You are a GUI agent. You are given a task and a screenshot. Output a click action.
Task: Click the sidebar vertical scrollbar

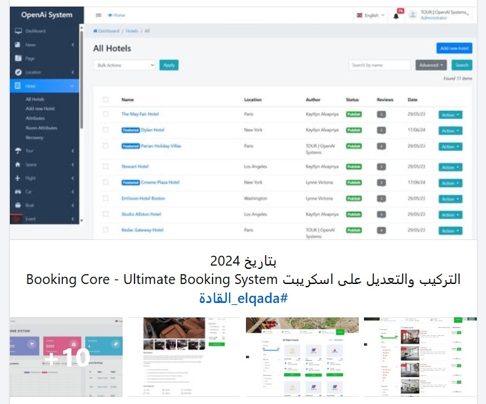(81, 79)
